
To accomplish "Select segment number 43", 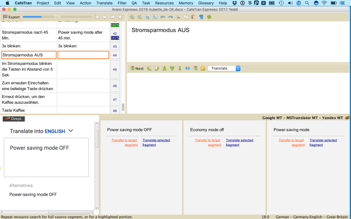I will 115,46.
